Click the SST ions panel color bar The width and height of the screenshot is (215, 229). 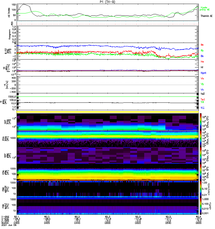click(x=200, y=122)
